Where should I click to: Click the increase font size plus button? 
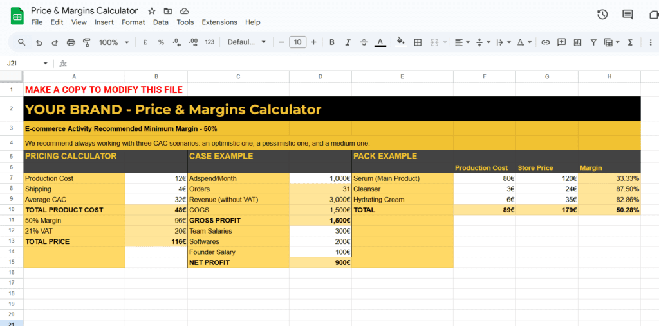(313, 42)
